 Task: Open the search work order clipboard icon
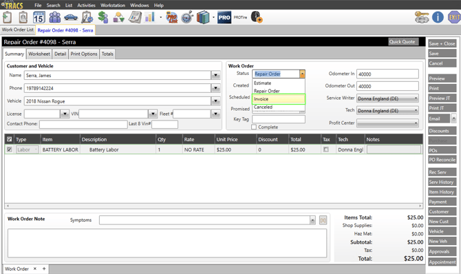tap(23, 17)
